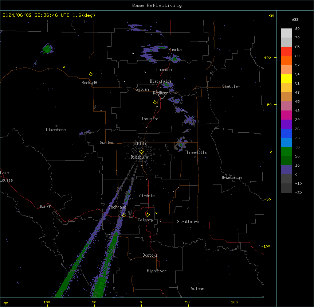Image resolution: width=314 pixels, height=307 pixels.
Task: Click the Sundre city label
Action: click(106, 143)
